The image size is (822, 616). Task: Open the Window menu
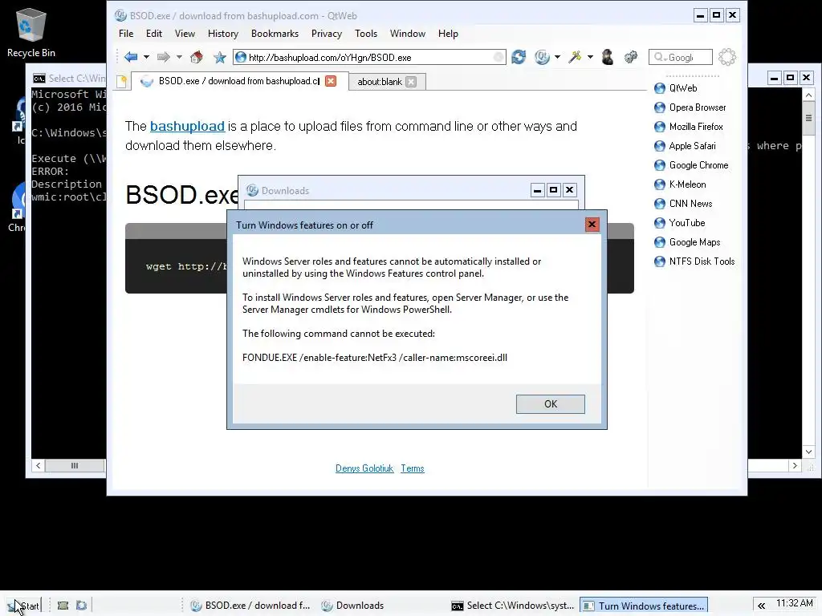click(408, 34)
